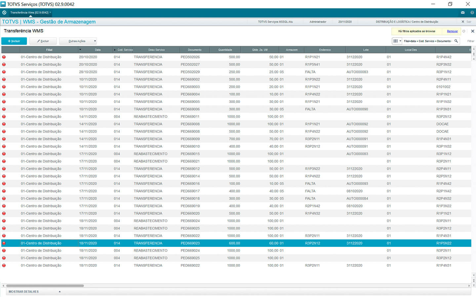476x297 pixels.
Task: Click the magnifier search icon in filter box
Action: pyautogui.click(x=456, y=41)
